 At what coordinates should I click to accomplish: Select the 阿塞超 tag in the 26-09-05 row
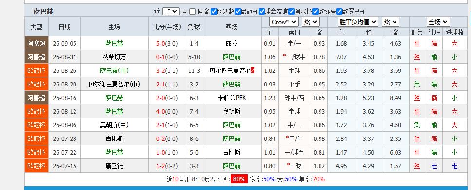[x=37, y=43]
